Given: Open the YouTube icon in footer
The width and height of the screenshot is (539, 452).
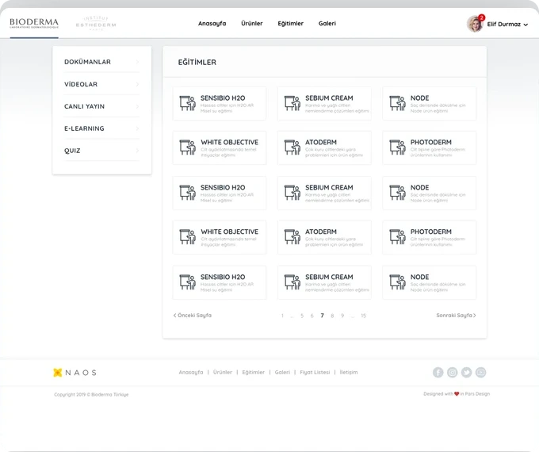Looking at the screenshot, I should pos(480,372).
